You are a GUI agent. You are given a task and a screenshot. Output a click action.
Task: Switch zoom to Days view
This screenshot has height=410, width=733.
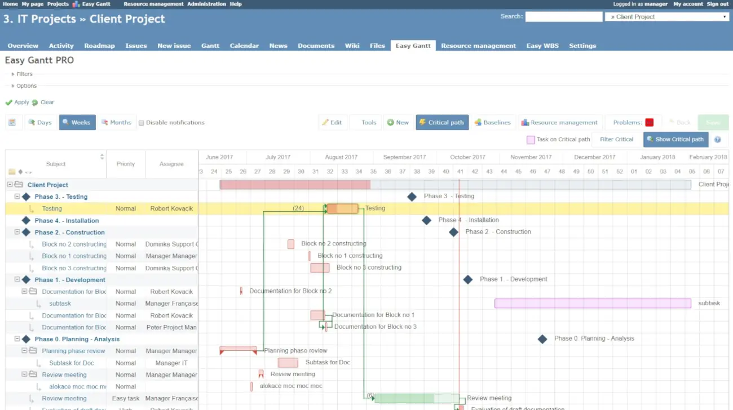40,122
